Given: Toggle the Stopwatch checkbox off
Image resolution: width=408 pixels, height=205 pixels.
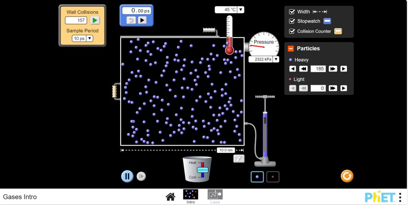Looking at the screenshot, I should pos(292,21).
